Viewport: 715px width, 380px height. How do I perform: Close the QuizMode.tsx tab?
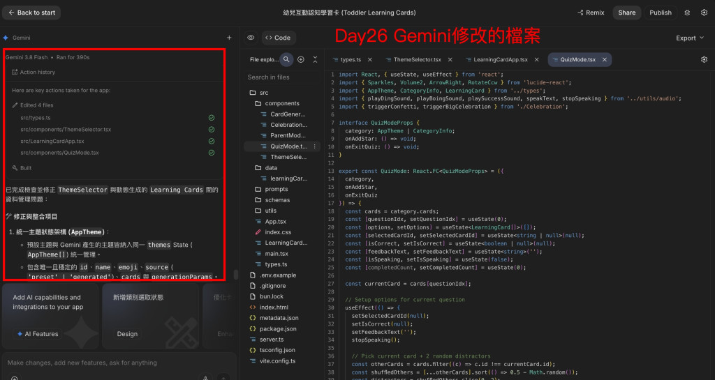605,60
